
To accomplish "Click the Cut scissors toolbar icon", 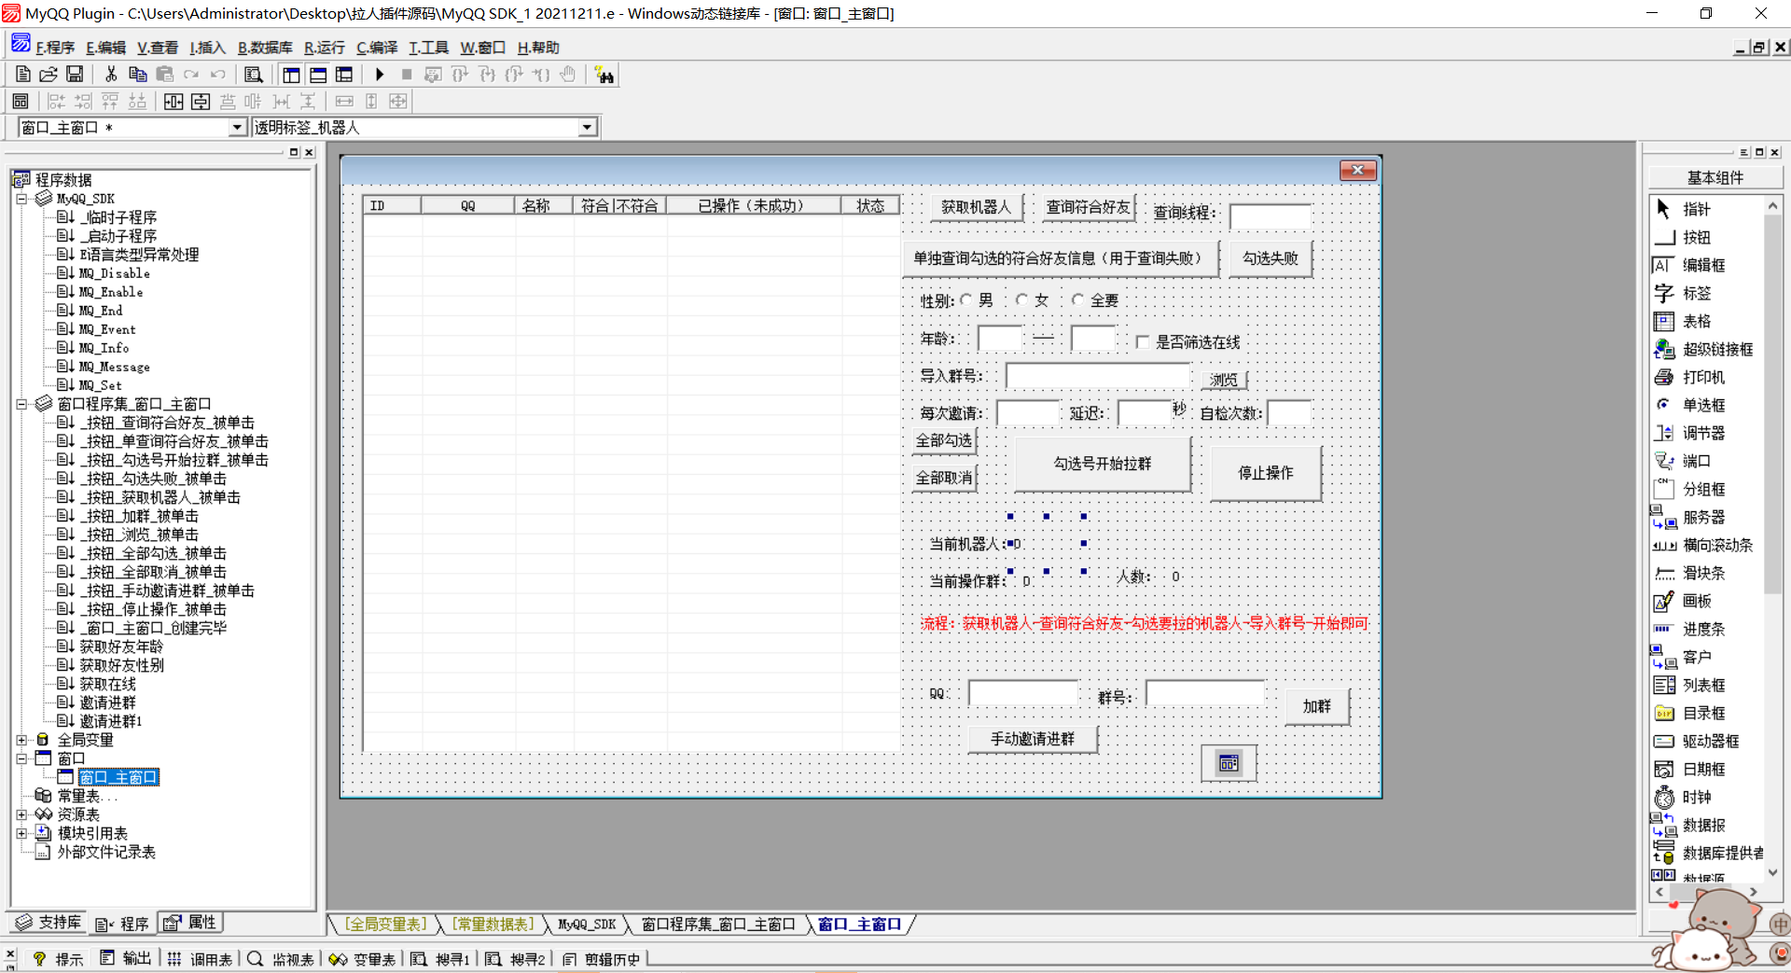I will [111, 75].
